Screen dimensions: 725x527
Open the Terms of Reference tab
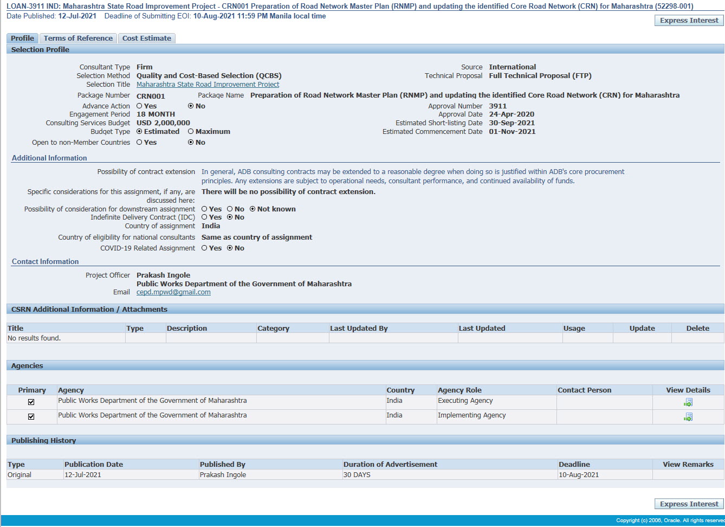click(x=78, y=38)
